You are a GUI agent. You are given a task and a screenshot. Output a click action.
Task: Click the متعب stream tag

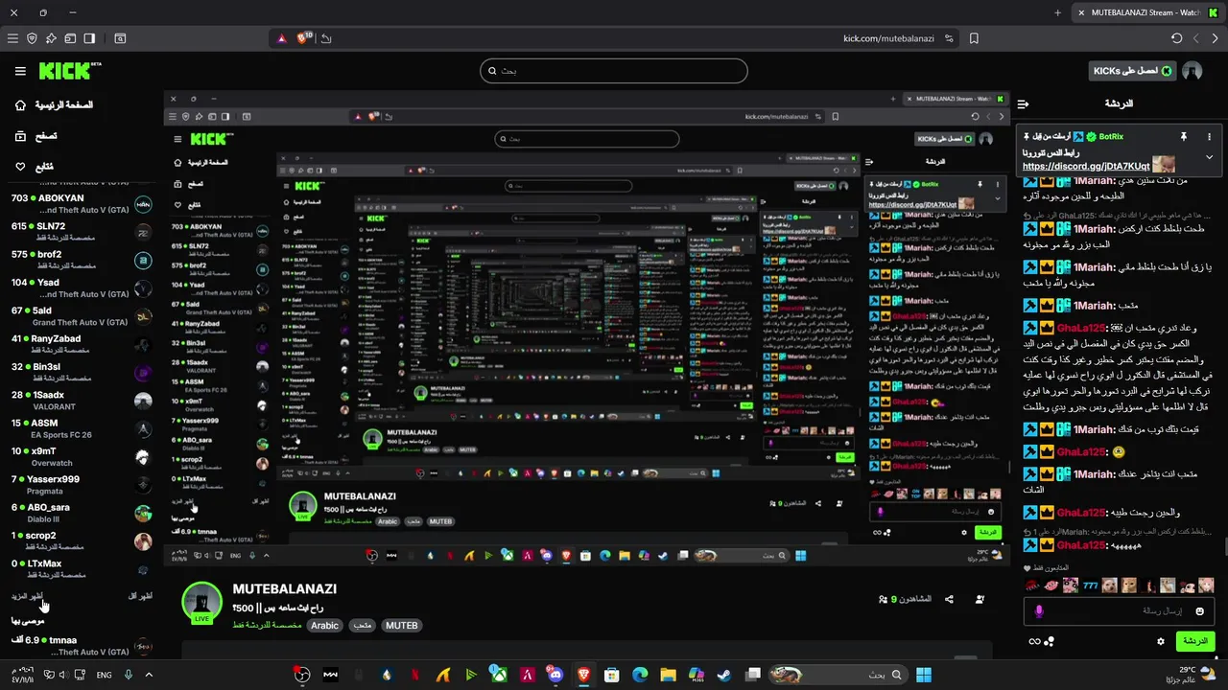362,626
